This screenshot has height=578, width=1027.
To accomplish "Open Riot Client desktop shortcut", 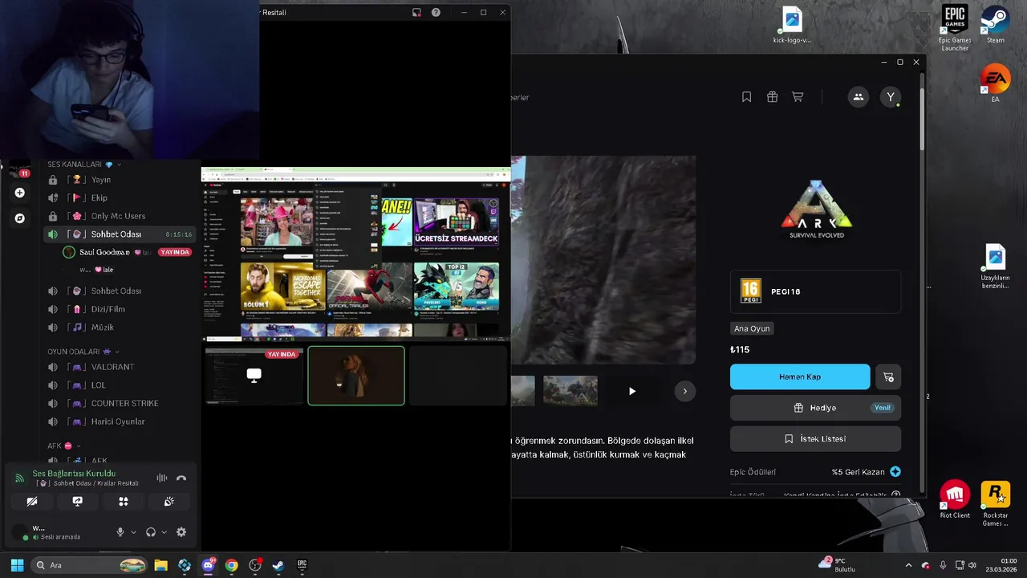I will tap(955, 499).
